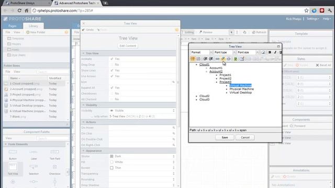The image size is (335, 188).
Task: Click the green insert image icon
Action: coord(236,58)
